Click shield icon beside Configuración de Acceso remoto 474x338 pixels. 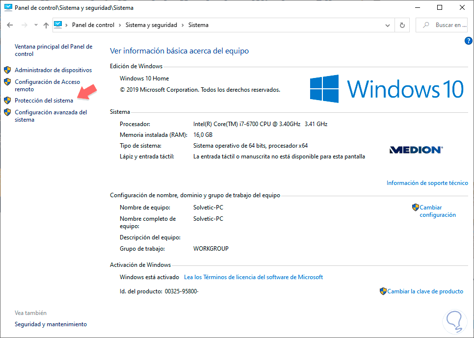pos(7,82)
